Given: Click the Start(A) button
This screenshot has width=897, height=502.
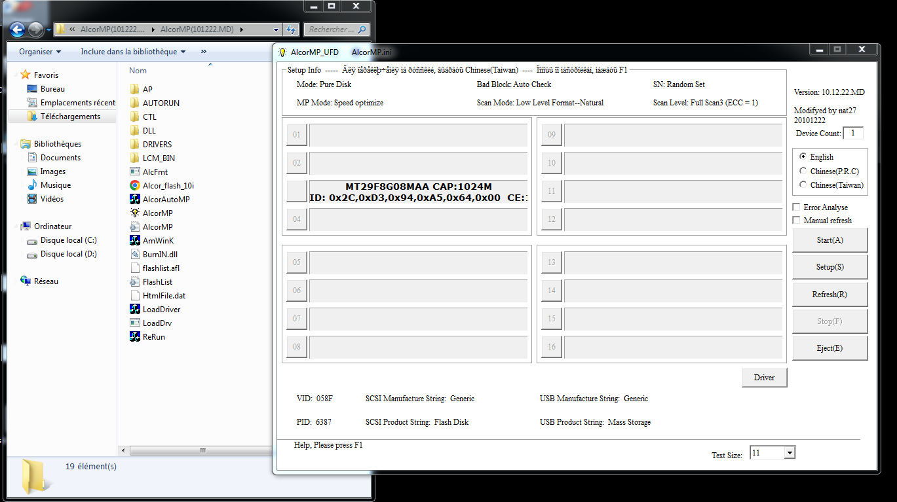Looking at the screenshot, I should (x=830, y=240).
